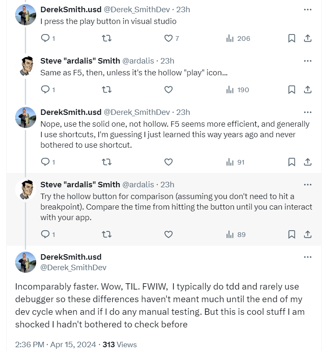Retweet Derek's final TDD tweet

pos(107,349)
